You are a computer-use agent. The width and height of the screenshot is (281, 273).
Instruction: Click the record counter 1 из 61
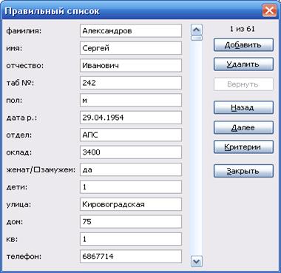click(243, 29)
